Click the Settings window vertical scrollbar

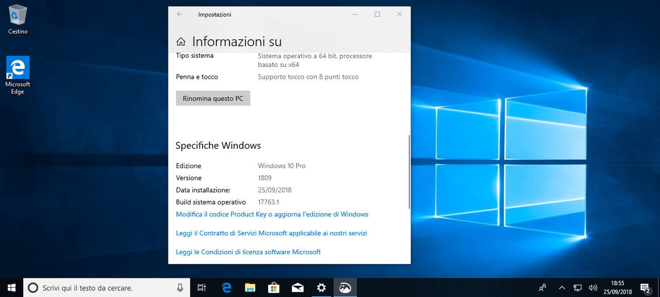(x=409, y=171)
